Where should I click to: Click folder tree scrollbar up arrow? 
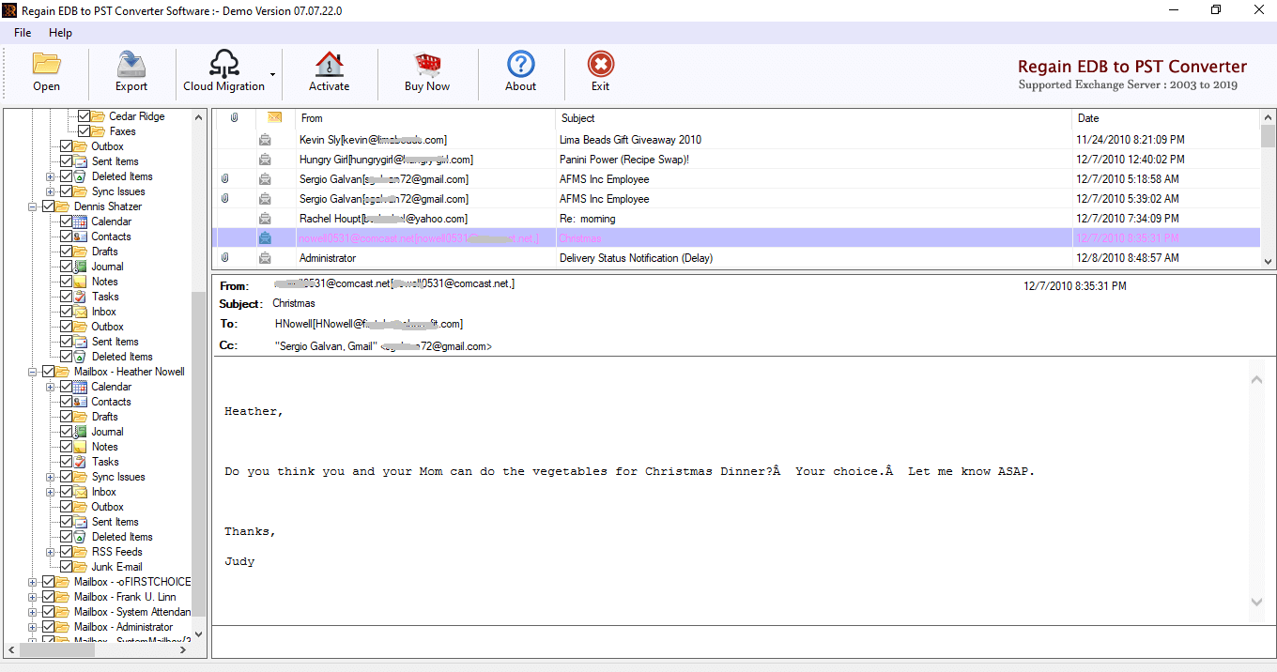click(x=198, y=116)
